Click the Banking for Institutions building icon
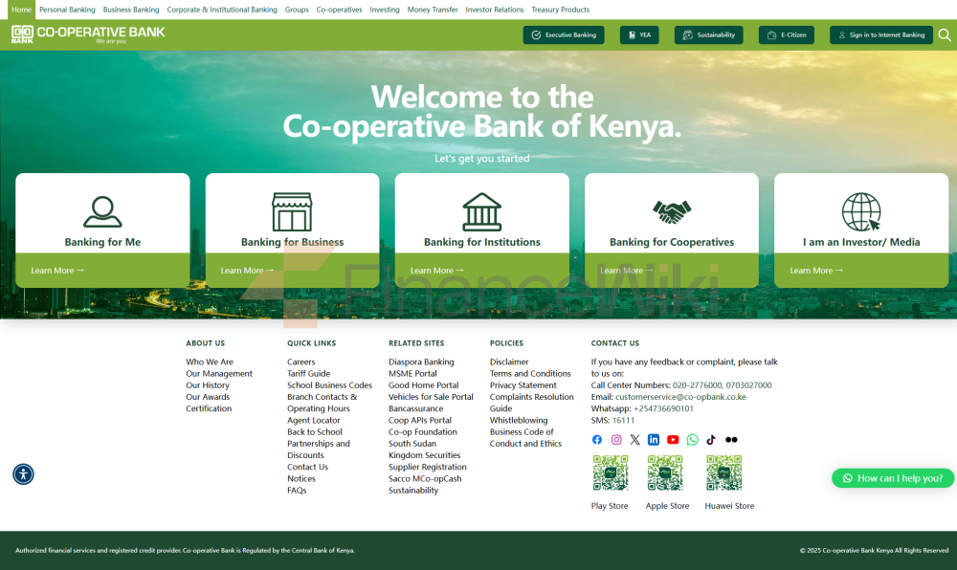The height and width of the screenshot is (570, 957). pos(482,211)
